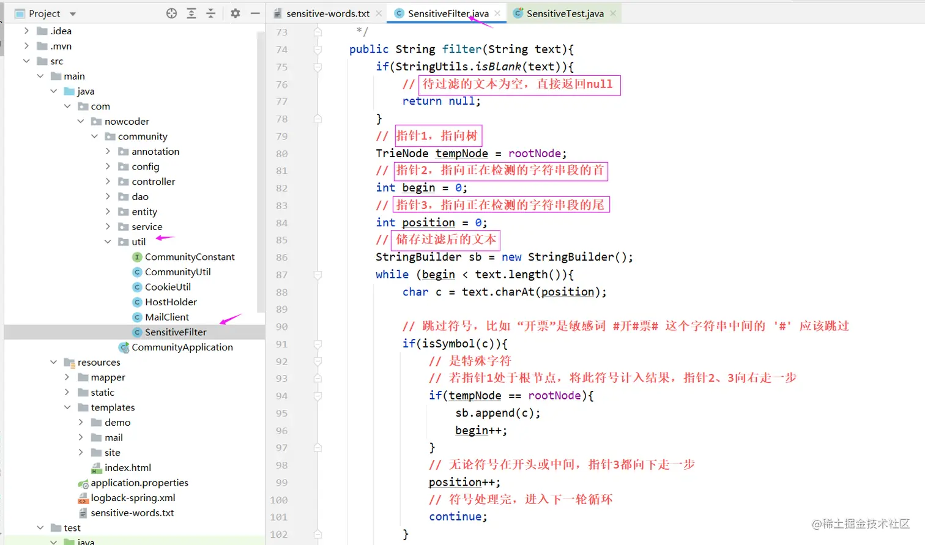Viewport: 925px width, 545px height.
Task: Expand the service package
Action: click(108, 226)
